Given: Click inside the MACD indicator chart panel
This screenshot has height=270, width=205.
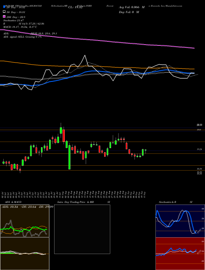Looking at the screenshot, I should pyautogui.click(x=25, y=254).
